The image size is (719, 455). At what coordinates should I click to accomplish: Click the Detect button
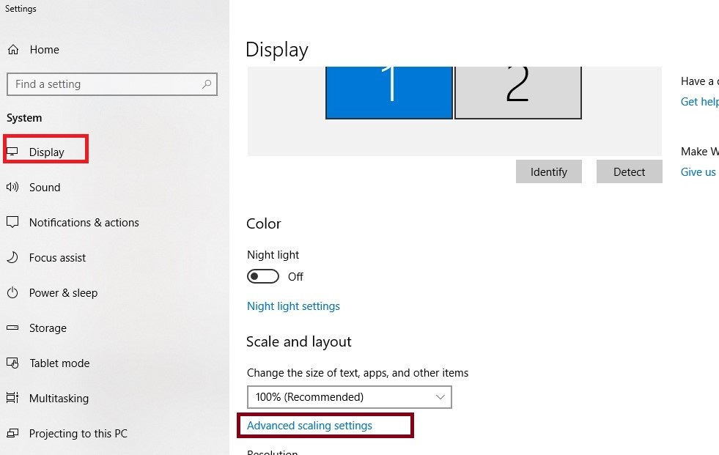point(629,171)
